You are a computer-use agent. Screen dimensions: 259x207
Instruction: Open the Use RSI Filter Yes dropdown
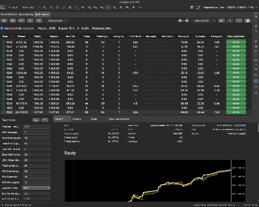tap(36, 188)
